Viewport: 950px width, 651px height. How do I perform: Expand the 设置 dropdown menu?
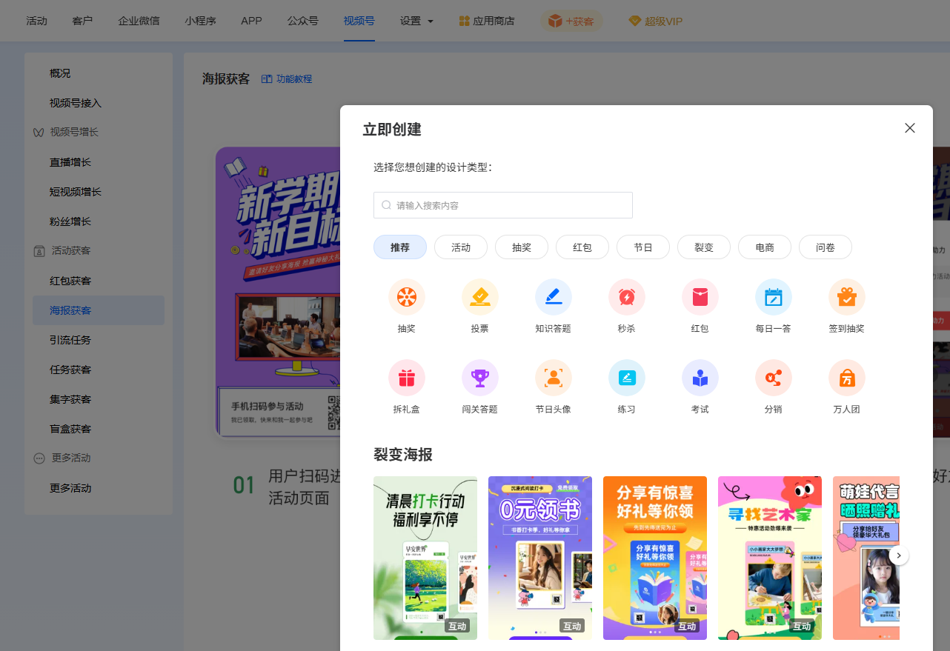click(x=416, y=21)
